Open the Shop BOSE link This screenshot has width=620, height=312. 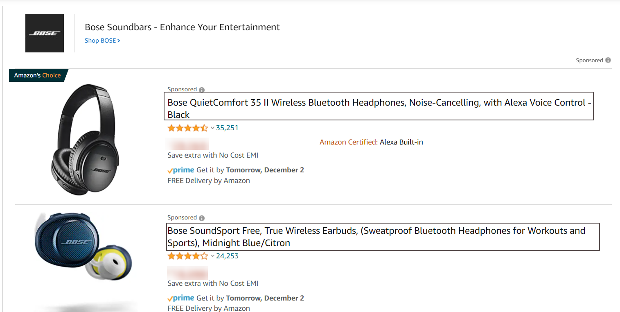[x=102, y=41]
